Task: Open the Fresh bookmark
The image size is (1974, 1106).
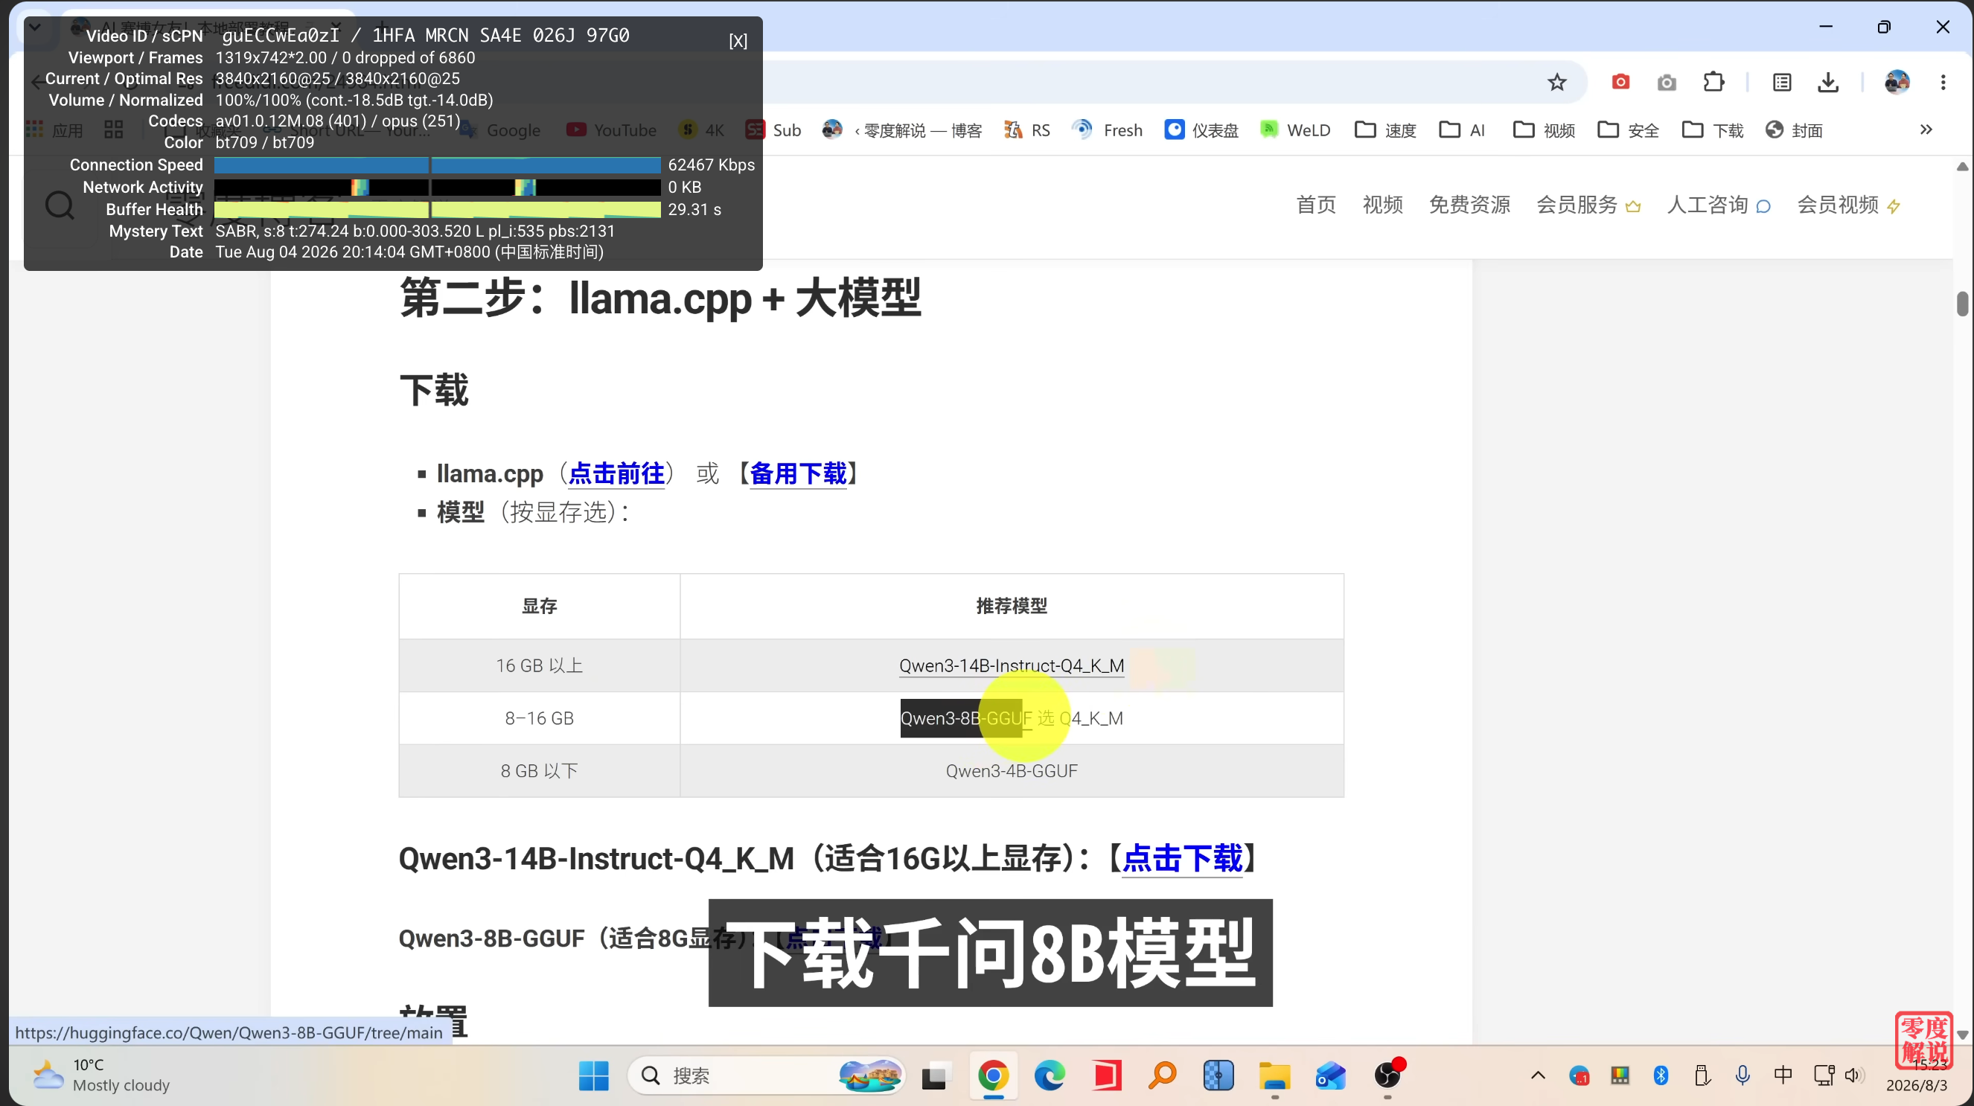Action: pyautogui.click(x=1108, y=130)
